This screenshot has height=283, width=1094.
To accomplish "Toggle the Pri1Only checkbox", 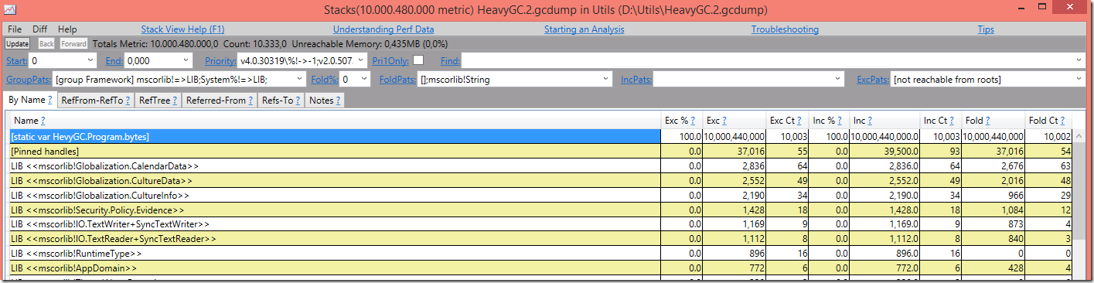I will click(x=418, y=60).
